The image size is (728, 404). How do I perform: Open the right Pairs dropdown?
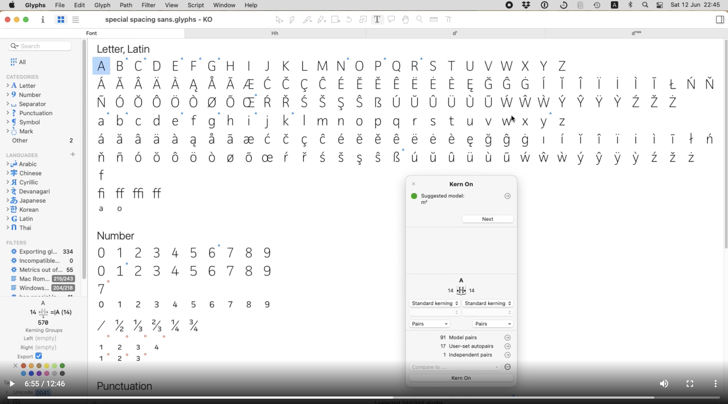[493, 324]
